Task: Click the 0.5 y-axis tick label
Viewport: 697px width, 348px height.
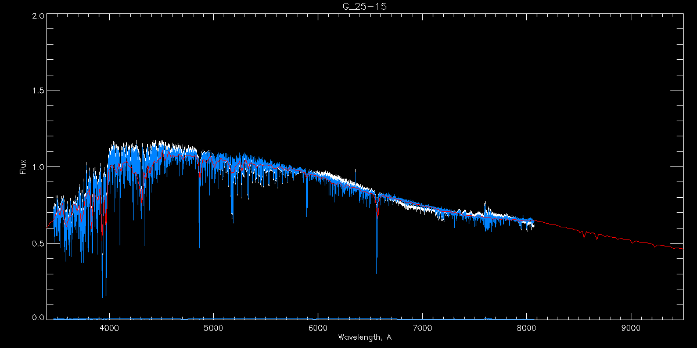Action: (x=38, y=243)
